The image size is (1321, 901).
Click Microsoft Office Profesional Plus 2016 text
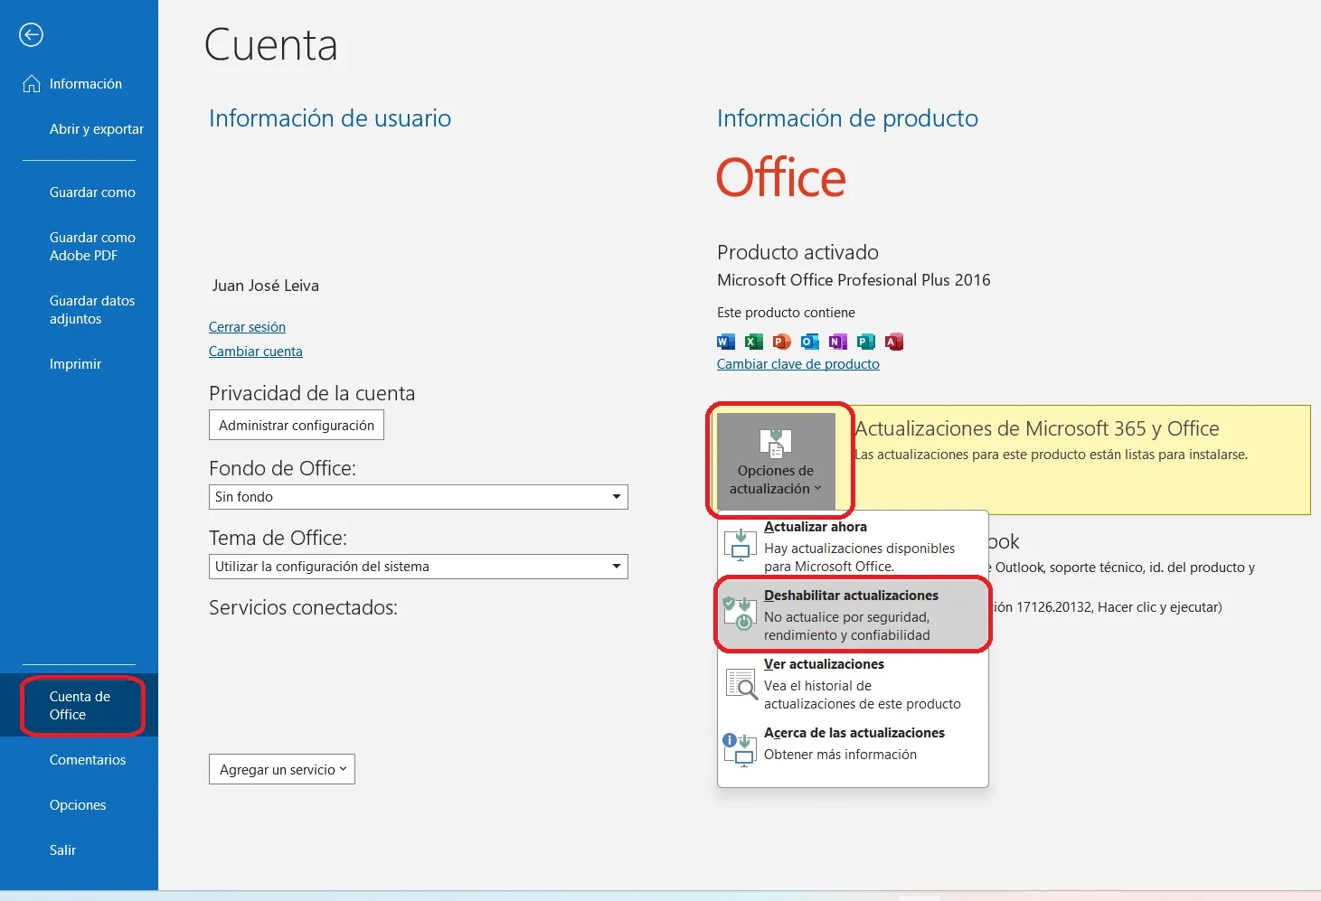pyautogui.click(x=854, y=280)
